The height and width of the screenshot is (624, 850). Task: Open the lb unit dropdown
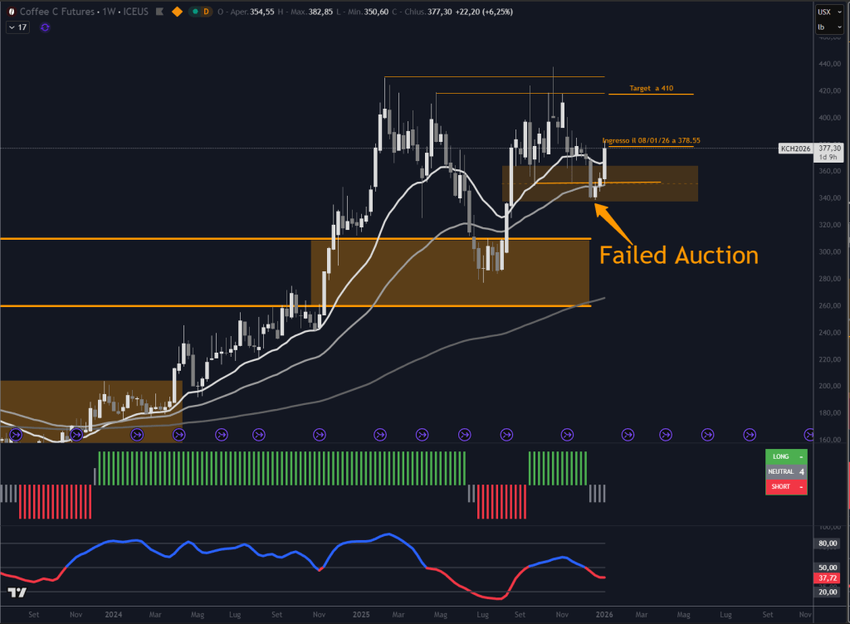[829, 27]
